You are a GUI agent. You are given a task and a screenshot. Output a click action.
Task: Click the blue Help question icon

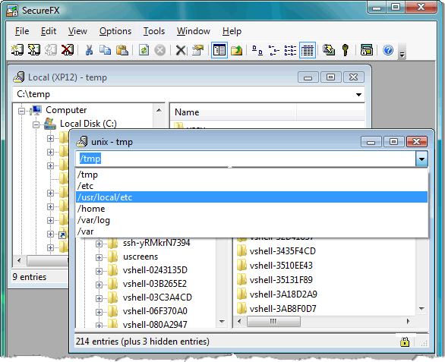pyautogui.click(x=388, y=50)
